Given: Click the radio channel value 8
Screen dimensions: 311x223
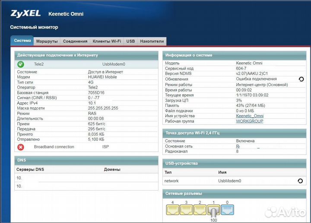Looking at the screenshot, I should (237, 151).
